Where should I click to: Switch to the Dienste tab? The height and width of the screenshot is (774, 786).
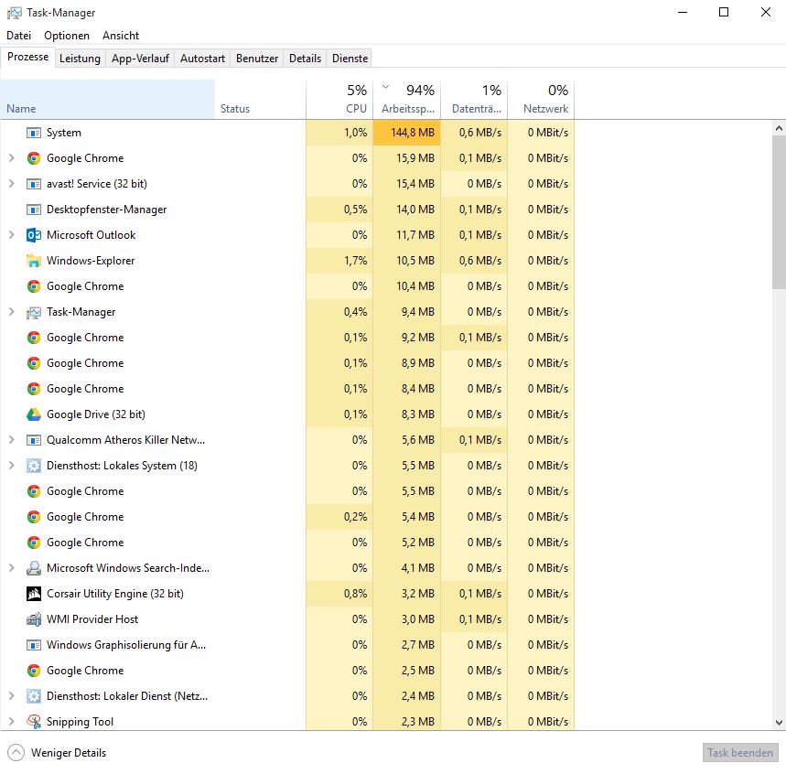350,59
